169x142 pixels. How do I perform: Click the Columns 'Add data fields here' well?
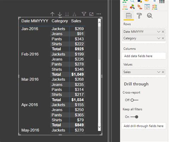click(x=144, y=56)
